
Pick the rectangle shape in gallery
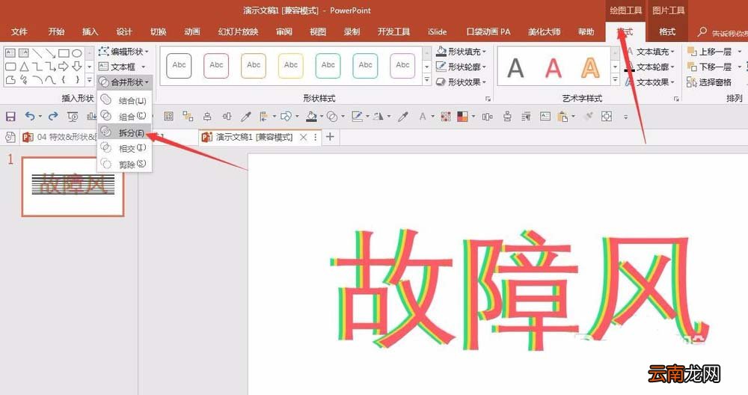(64, 53)
